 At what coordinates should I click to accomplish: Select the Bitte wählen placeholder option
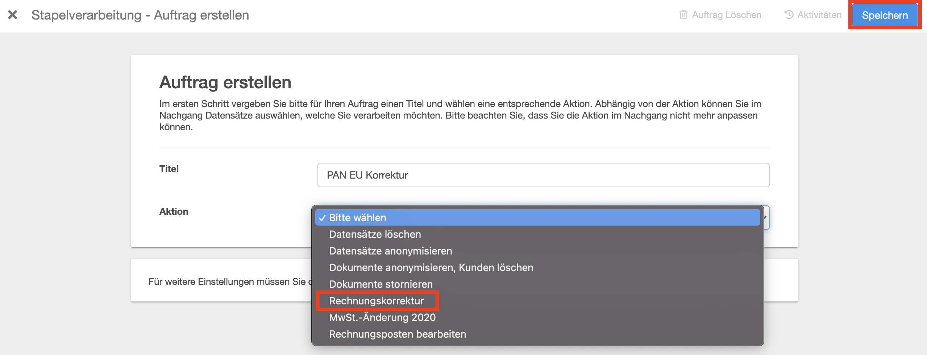pos(357,218)
